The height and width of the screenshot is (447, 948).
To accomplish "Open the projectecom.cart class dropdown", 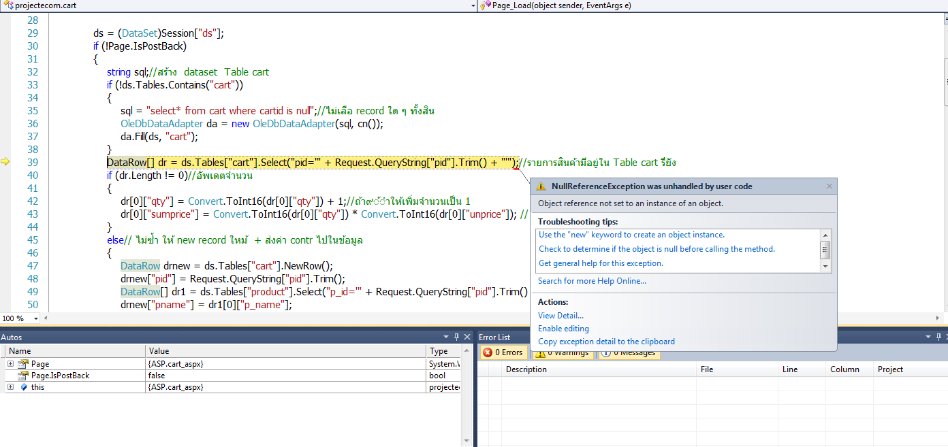I will click(472, 5).
